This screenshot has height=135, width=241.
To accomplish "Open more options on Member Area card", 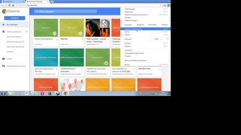I will [x=160, y=69].
